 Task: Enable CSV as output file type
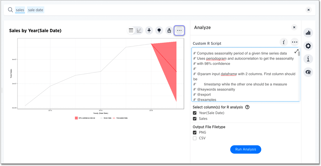(x=195, y=138)
